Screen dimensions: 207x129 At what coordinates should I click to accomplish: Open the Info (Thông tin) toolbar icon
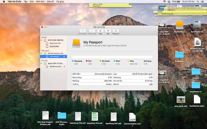coord(116,31)
